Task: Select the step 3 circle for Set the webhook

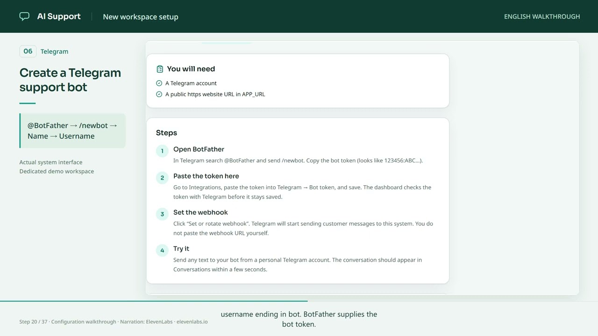Action: pyautogui.click(x=162, y=214)
